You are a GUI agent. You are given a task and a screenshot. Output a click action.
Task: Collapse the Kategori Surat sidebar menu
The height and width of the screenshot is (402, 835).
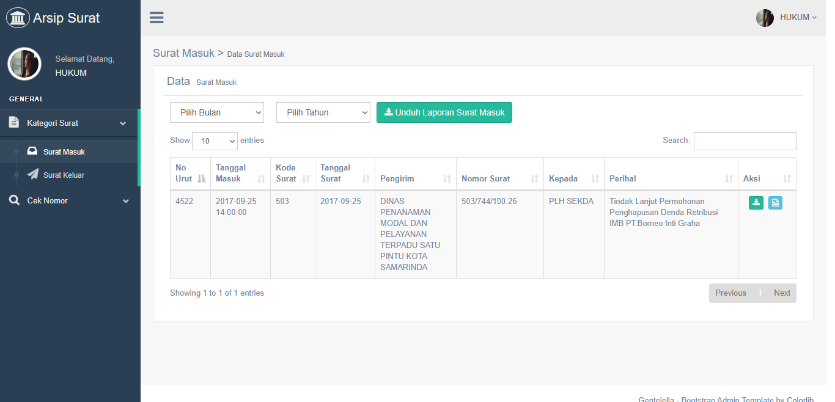(x=70, y=123)
